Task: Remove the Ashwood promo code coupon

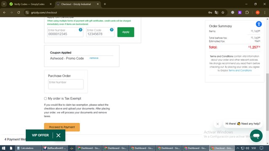Action: coord(94,58)
